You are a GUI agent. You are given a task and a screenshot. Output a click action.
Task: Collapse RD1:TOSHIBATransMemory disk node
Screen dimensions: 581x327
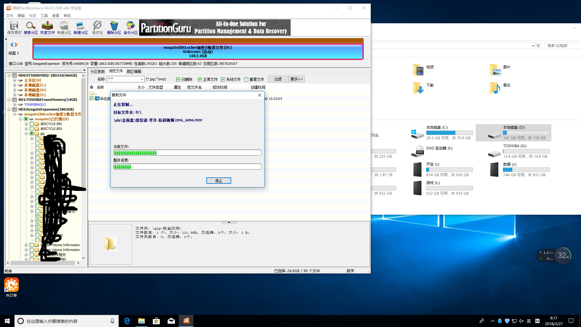tap(9, 100)
